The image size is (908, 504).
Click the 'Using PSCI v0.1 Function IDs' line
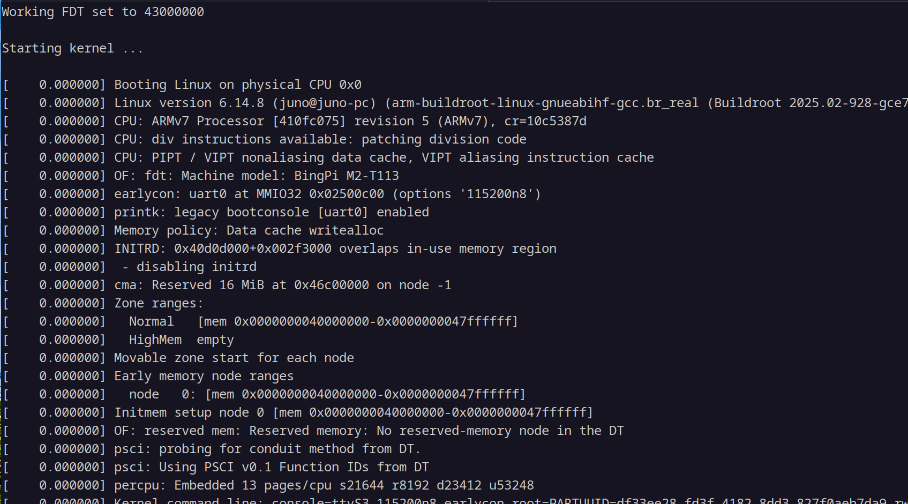tap(272, 467)
